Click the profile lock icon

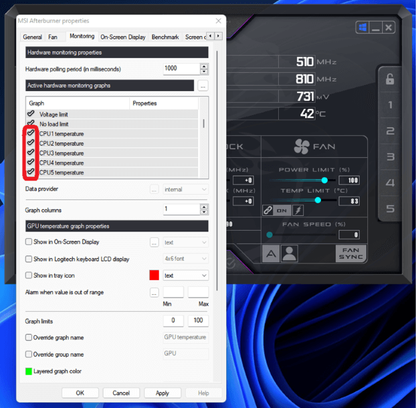click(x=390, y=79)
